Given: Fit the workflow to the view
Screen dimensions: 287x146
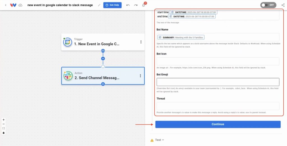Looking at the screenshot, I should (3, 128).
